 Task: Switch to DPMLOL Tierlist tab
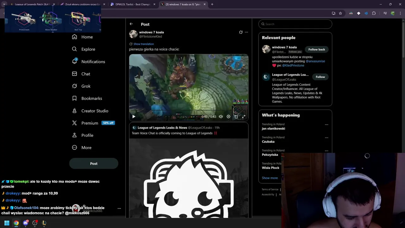tap(133, 4)
